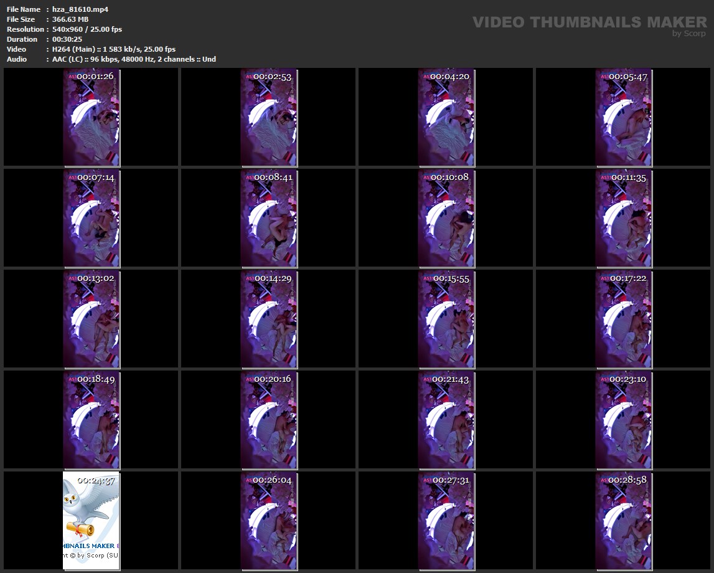Image resolution: width=714 pixels, height=573 pixels.
Task: Pick the final frame at 00:28:58
Action: pyautogui.click(x=624, y=521)
